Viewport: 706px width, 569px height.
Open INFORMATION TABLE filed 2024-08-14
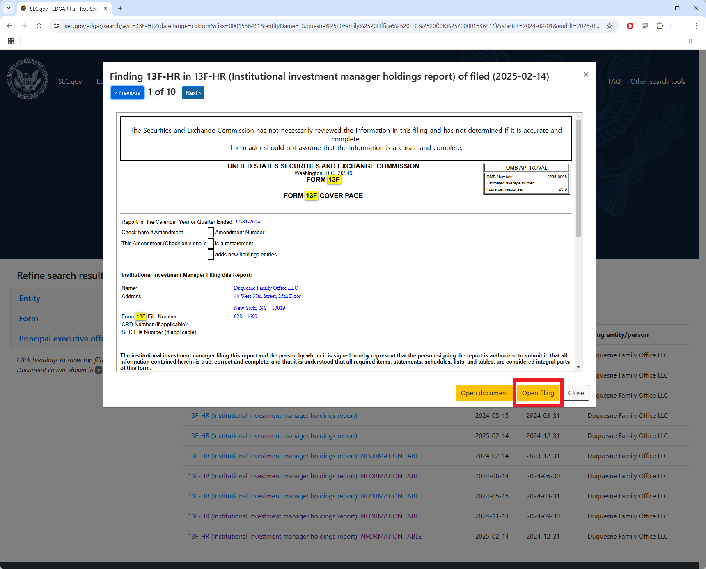305,476
